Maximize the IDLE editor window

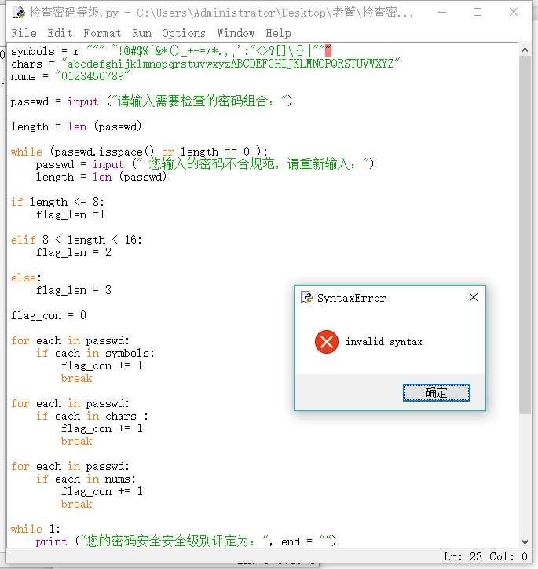click(478, 13)
